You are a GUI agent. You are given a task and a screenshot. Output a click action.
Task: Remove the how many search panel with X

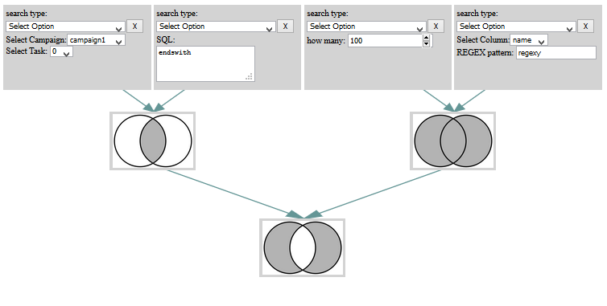point(436,27)
